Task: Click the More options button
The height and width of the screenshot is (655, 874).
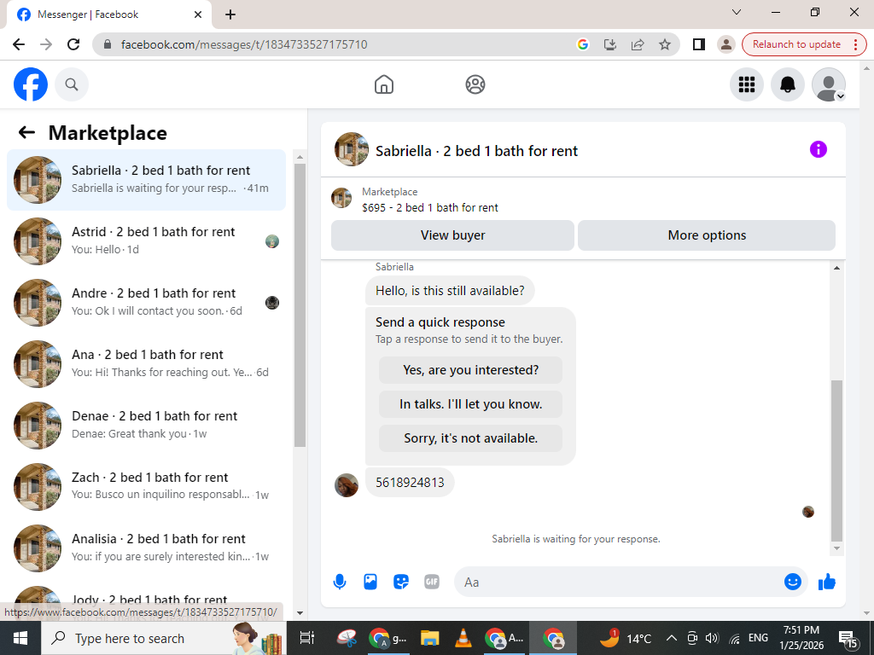Action: coord(707,235)
